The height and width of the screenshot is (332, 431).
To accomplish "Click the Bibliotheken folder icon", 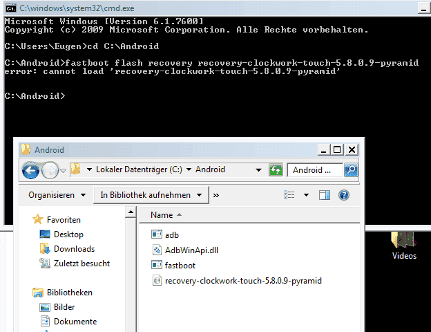I will pyautogui.click(x=38, y=293).
